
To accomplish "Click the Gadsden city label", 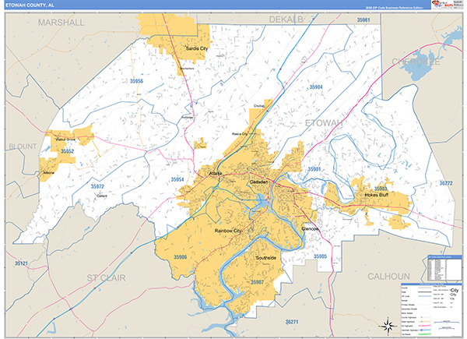I will [x=258, y=182].
